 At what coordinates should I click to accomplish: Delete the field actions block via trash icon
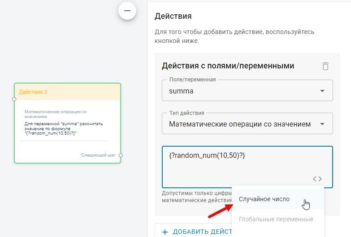[325, 66]
